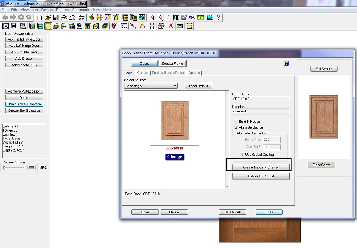Click the red question mark help icon

point(218,17)
